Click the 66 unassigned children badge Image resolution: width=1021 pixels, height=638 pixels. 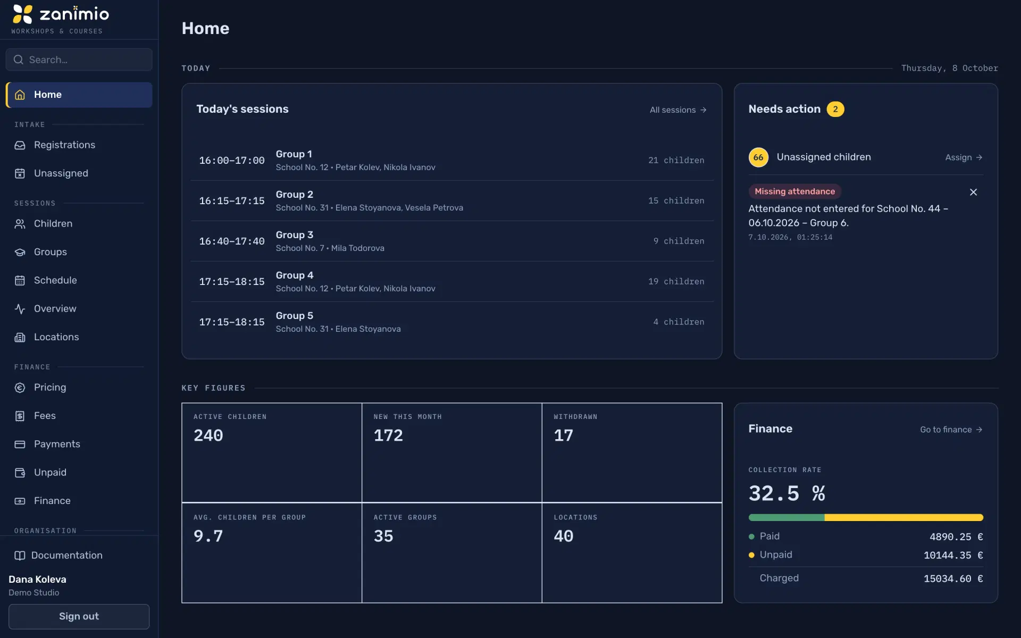(758, 157)
